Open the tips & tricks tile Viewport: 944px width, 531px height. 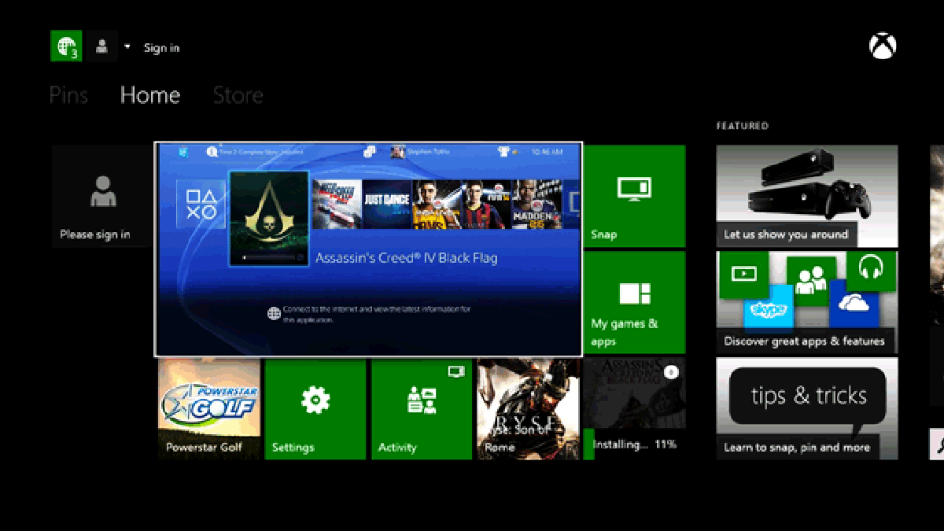coord(806,409)
